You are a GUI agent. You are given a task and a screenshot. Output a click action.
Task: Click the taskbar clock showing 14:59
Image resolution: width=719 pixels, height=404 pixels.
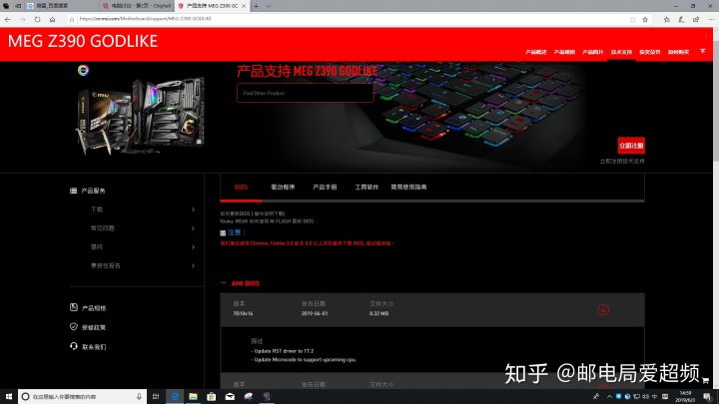[x=685, y=397]
